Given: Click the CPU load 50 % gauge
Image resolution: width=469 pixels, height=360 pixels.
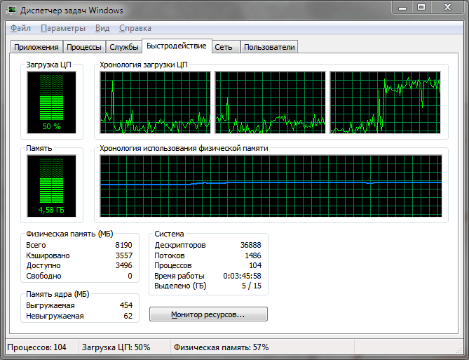Looking at the screenshot, I should click(51, 102).
